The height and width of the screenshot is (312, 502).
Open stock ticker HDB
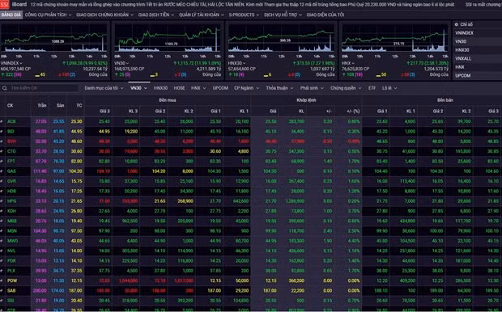tap(11, 192)
